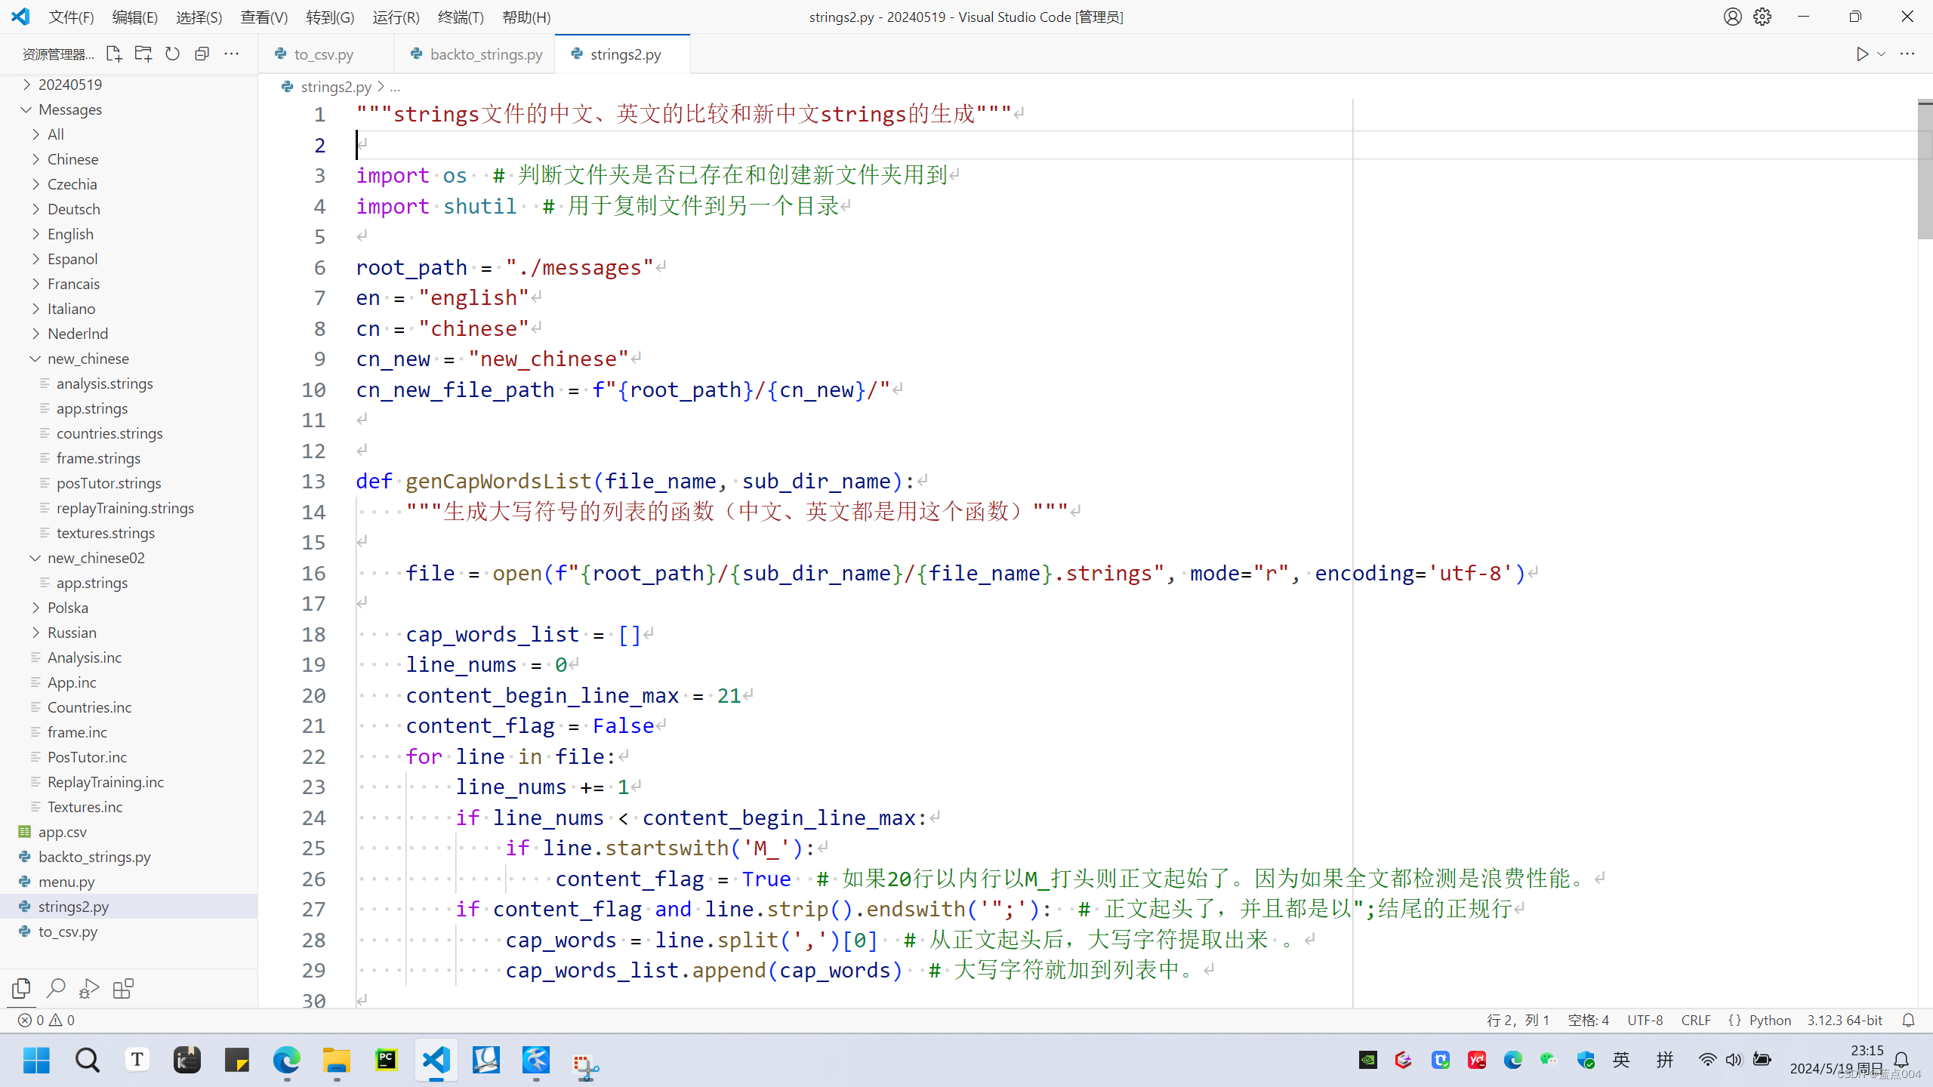Viewport: 1933px width, 1087px height.
Task: Expand the Russian folder
Action: pos(71,633)
